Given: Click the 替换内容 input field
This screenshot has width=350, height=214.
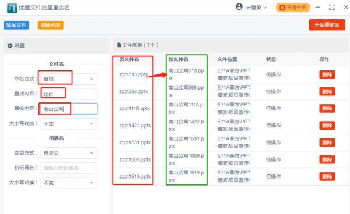Looking at the screenshot, I should pos(69,109).
